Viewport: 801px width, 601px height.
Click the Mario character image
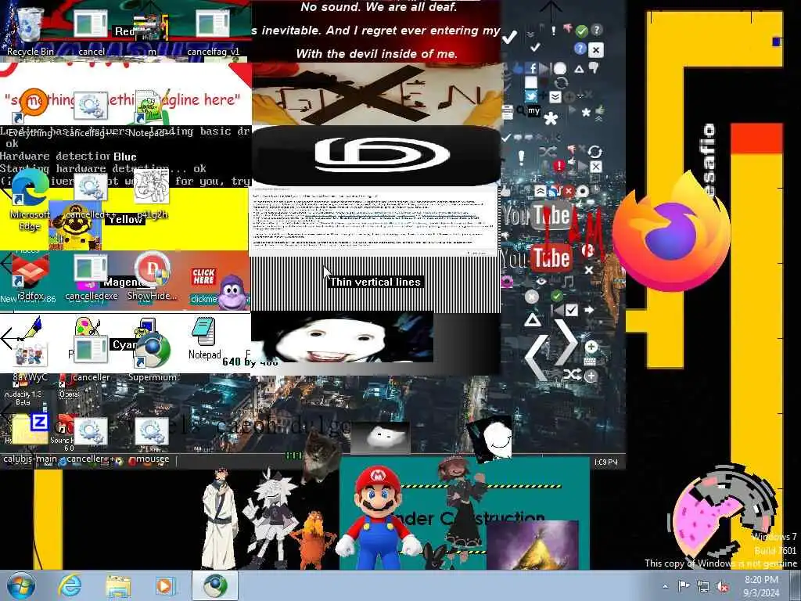[x=377, y=517]
